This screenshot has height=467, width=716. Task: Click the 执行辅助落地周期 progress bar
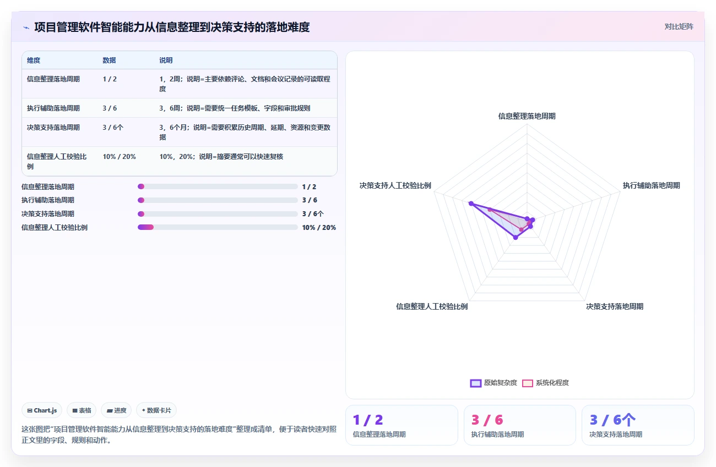218,200
